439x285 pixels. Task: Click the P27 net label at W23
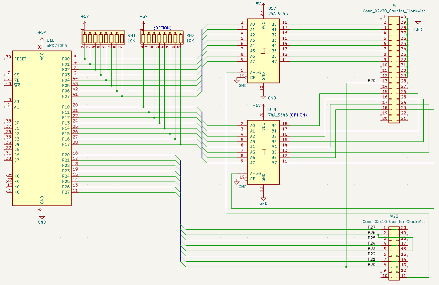371,227
